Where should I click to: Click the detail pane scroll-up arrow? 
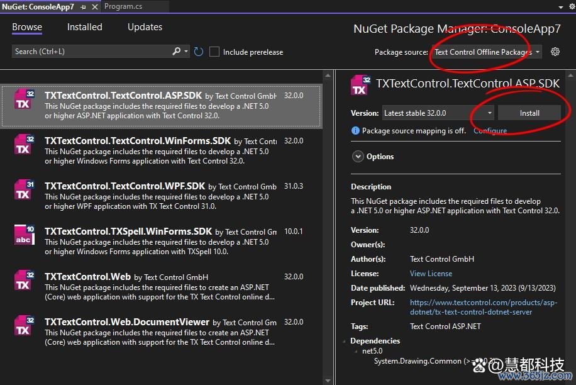click(570, 75)
